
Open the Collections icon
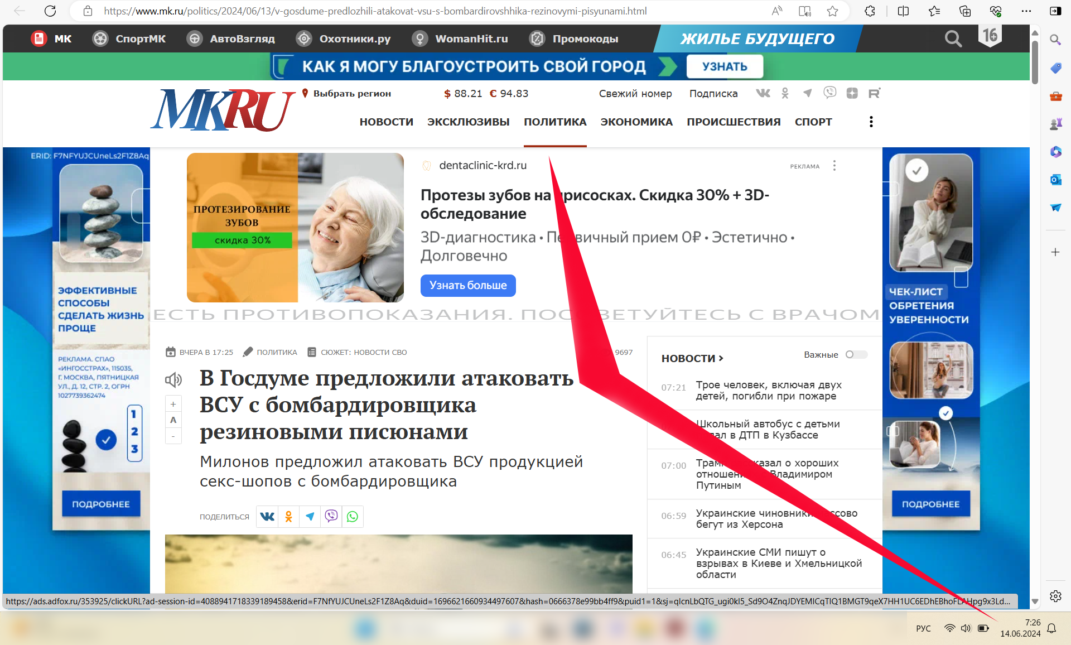[965, 11]
